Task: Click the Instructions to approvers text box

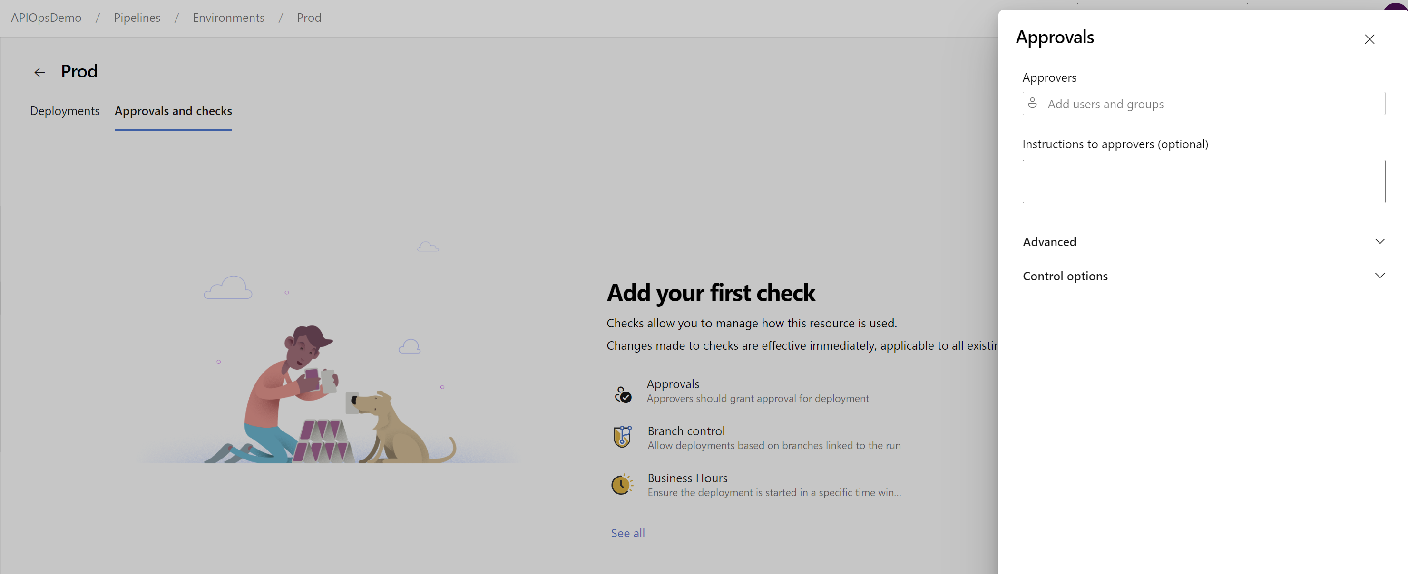Action: pyautogui.click(x=1203, y=182)
